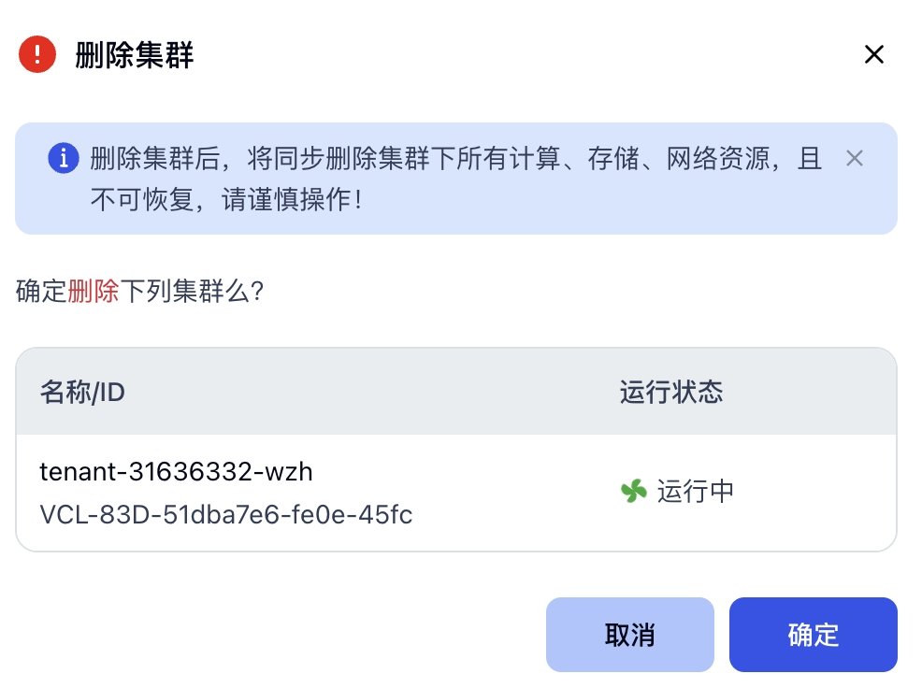The height and width of the screenshot is (688, 922).
Task: Close the 删除集群 dialog with the X
Action: pos(873,55)
